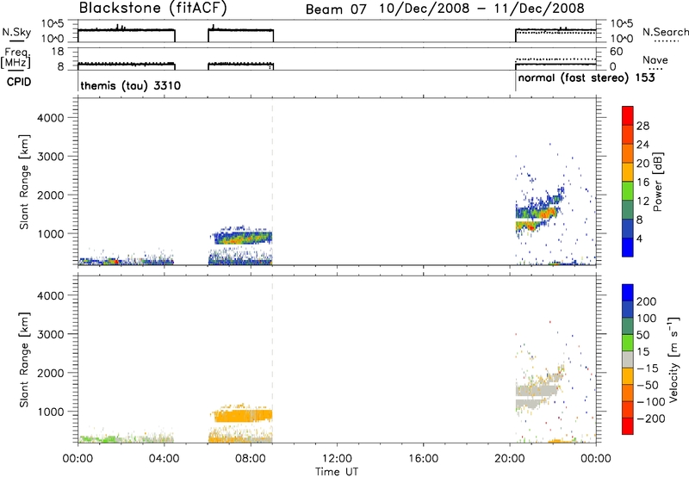The height and width of the screenshot is (477, 689).
Task: Click the 'normal (fast stereo) 153' CPID text
Action: click(587, 78)
